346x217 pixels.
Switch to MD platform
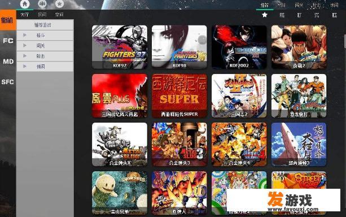8,62
